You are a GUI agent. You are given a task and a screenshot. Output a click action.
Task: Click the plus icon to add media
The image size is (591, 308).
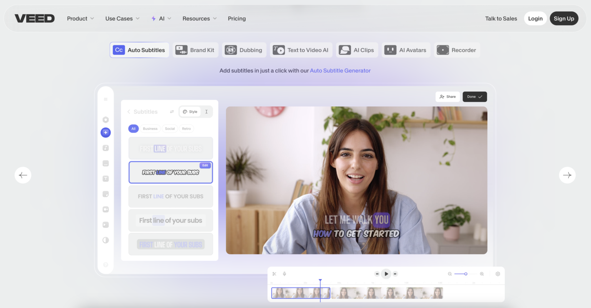click(x=105, y=132)
